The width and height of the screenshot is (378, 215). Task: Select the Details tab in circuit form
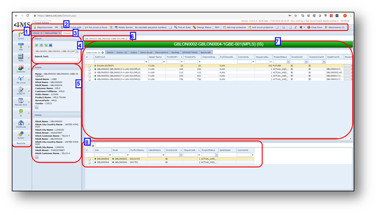point(110,52)
